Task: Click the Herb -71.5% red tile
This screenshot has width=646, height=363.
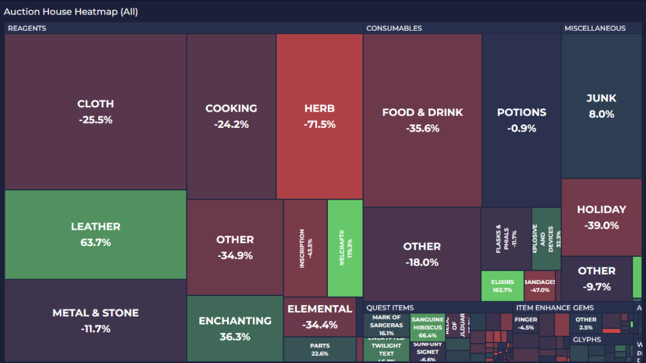Action: pyautogui.click(x=320, y=116)
